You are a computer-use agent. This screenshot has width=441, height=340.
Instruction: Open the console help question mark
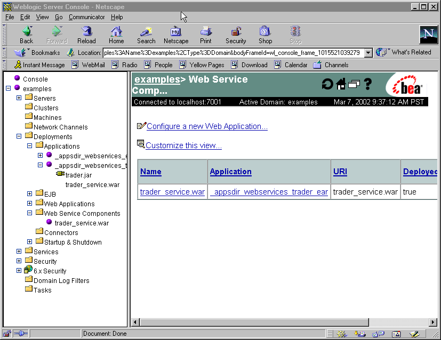pyautogui.click(x=367, y=84)
